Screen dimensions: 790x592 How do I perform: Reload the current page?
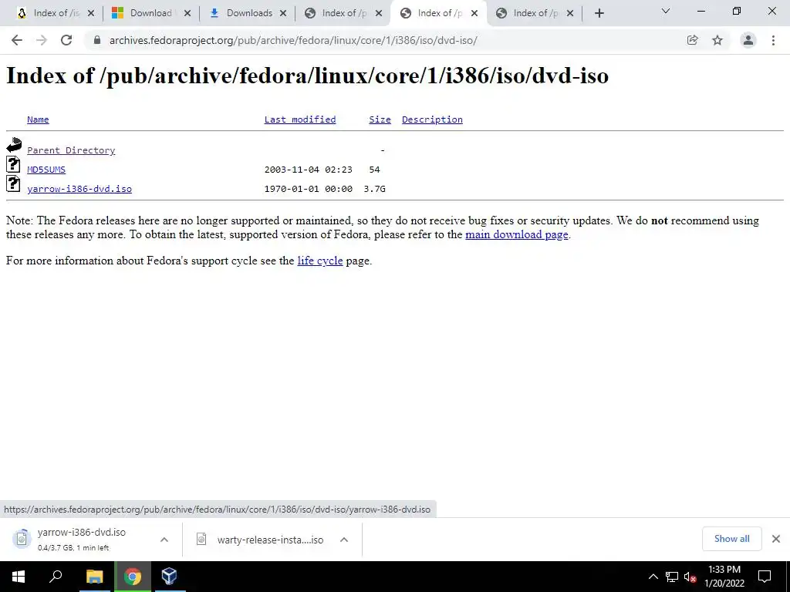tap(66, 40)
